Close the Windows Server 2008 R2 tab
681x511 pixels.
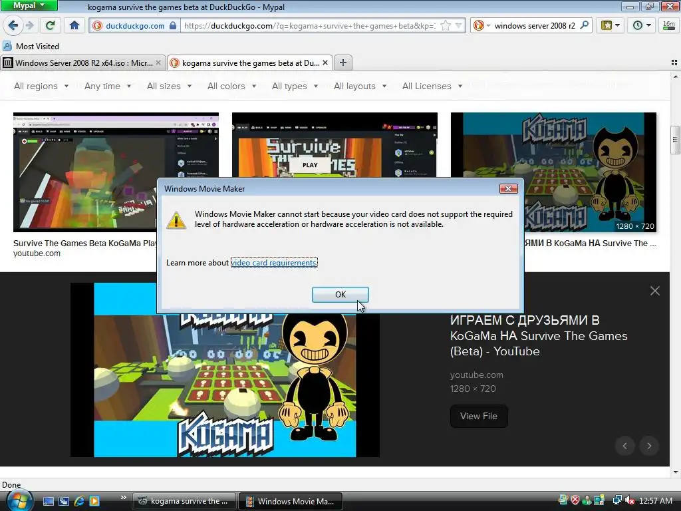[x=158, y=63]
